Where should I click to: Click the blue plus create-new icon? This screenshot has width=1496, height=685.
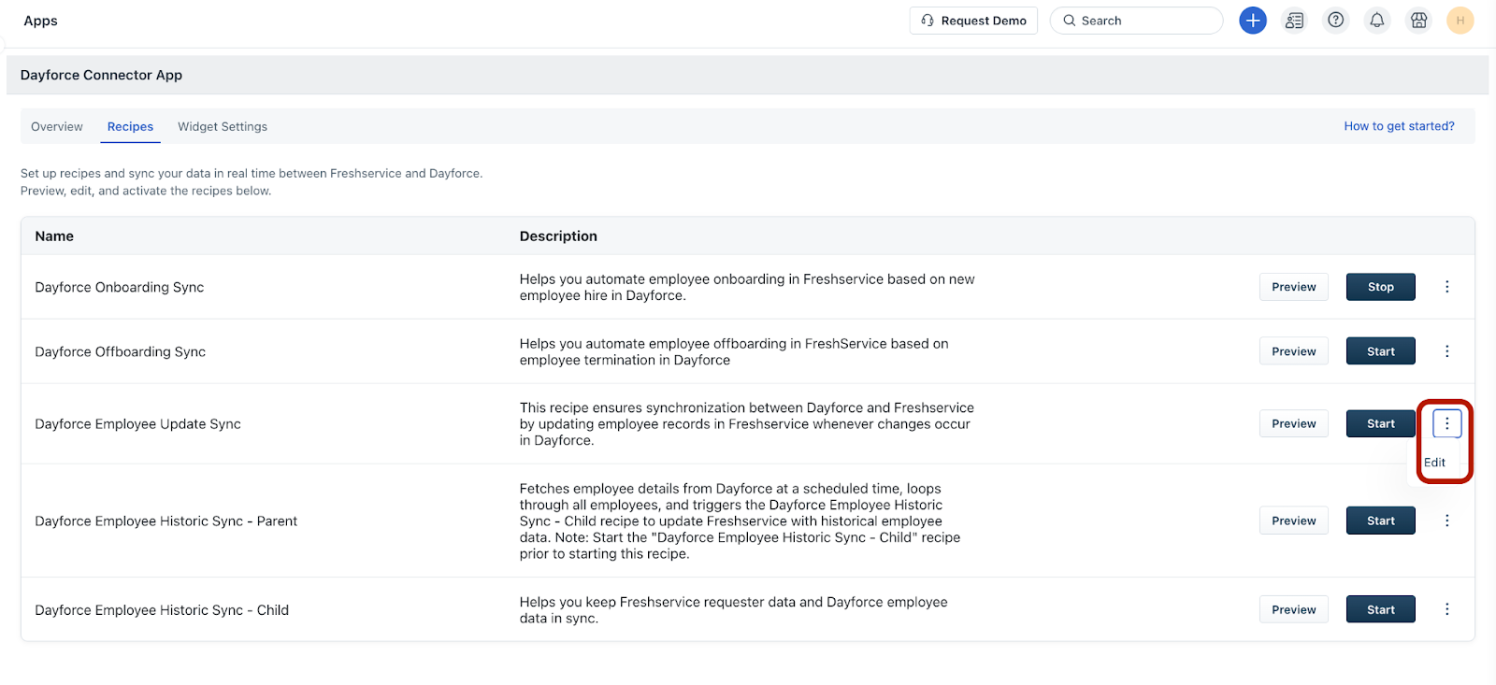[1253, 21]
